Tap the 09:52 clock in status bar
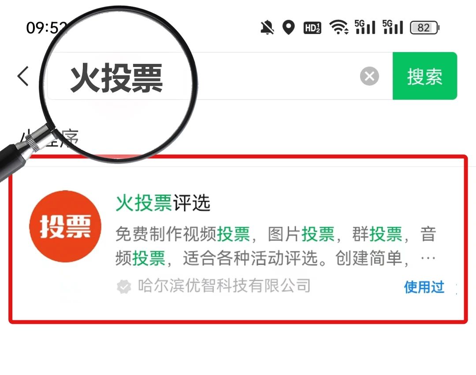The width and height of the screenshot is (476, 375). coord(46,28)
